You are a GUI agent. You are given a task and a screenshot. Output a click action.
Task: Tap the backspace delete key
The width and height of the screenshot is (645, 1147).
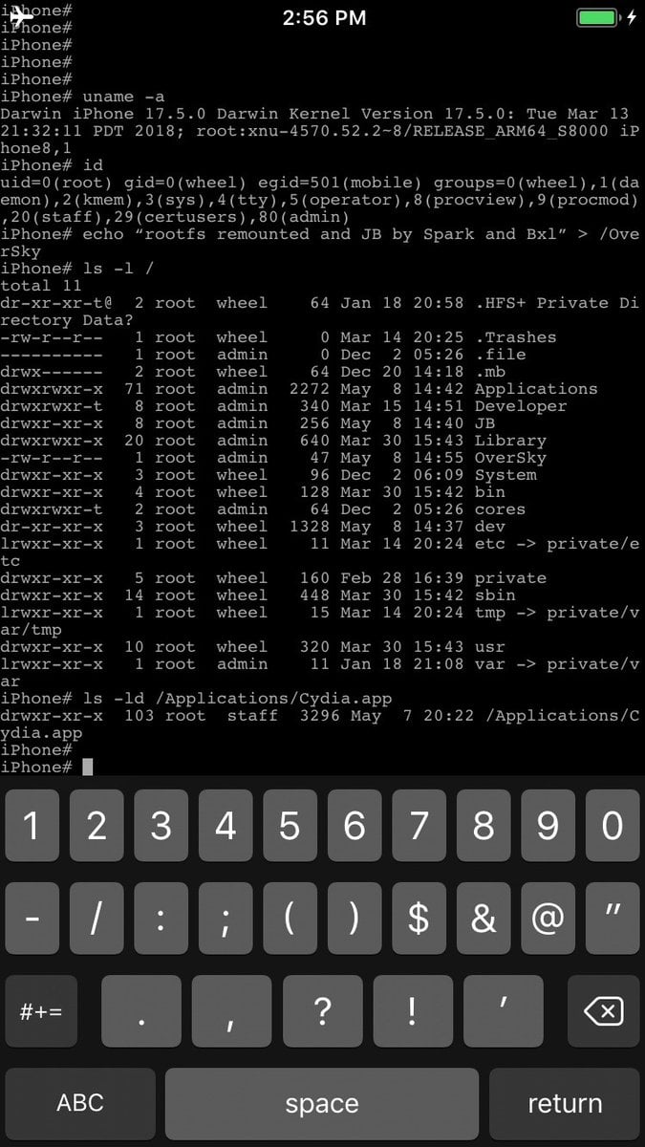coord(603,1010)
